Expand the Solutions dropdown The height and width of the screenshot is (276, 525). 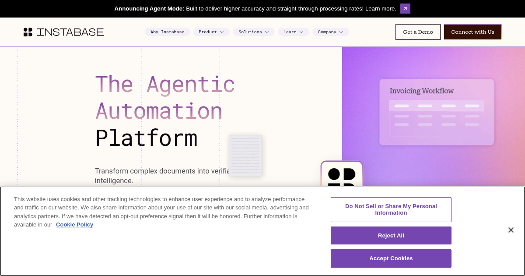tap(254, 32)
